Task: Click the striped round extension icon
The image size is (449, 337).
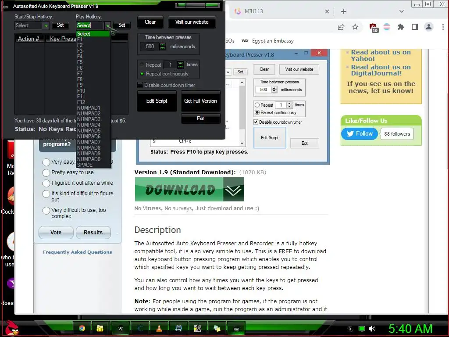Action: 387,27
